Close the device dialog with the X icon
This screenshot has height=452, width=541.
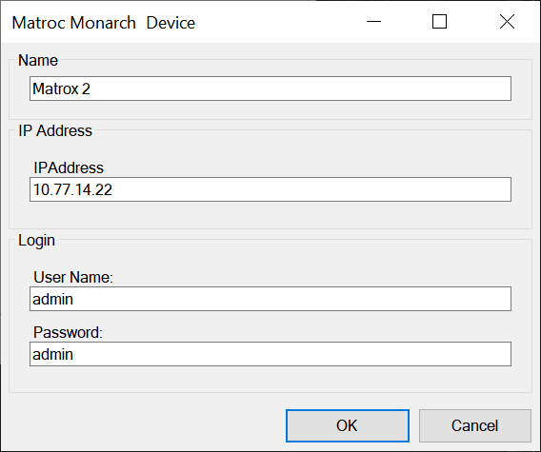[507, 22]
